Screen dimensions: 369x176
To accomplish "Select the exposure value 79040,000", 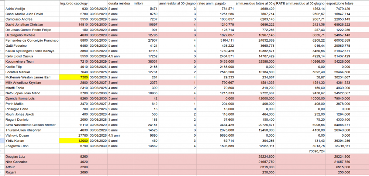I will click(x=338, y=99).
